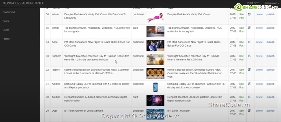
Task: Click edit icon for Samsung Galaxy J5 post
Action: (249, 84)
